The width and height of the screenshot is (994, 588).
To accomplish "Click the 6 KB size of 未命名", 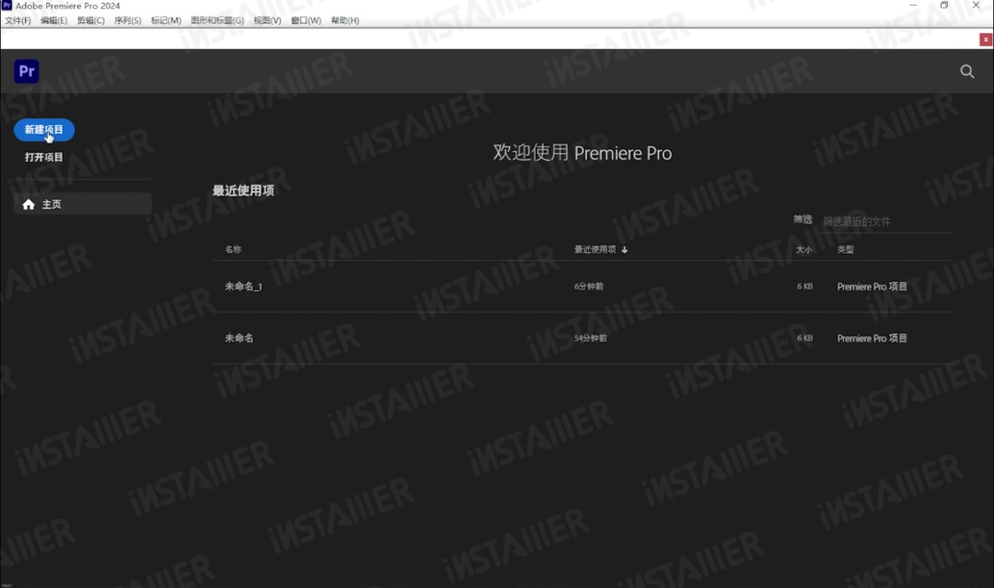I will 804,339.
